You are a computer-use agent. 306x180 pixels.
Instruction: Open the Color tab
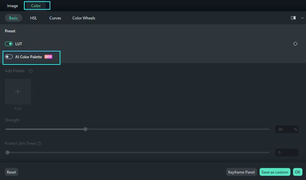[36, 6]
